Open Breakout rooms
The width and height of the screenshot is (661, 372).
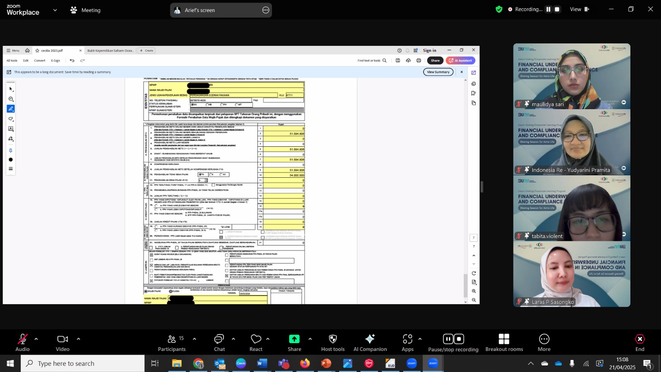(x=504, y=343)
